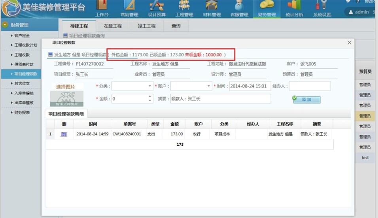Switch to the 竣工工程 tab
Viewport: 378px width, 218px height.
(x=146, y=26)
